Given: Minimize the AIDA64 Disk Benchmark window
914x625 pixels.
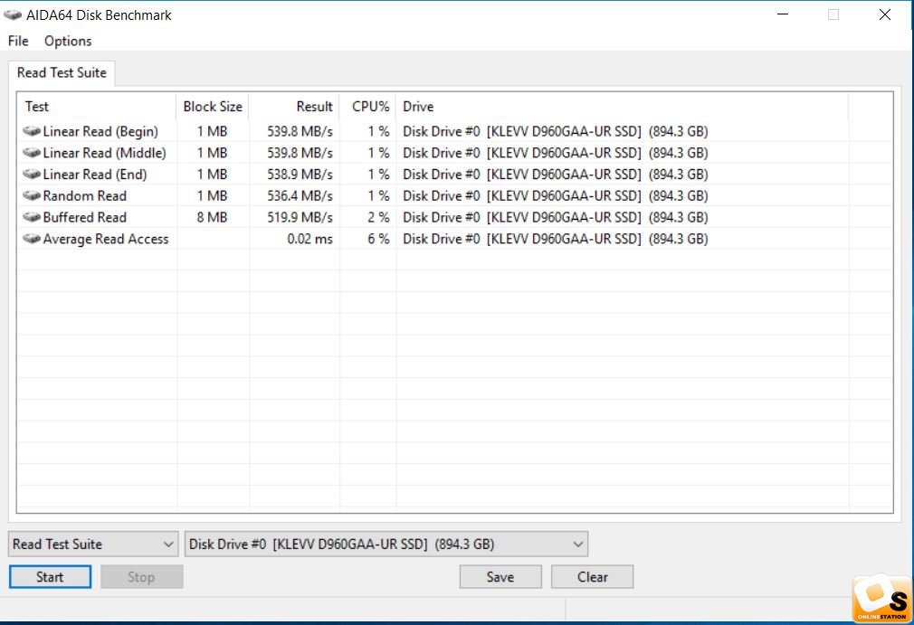Looking at the screenshot, I should (783, 14).
